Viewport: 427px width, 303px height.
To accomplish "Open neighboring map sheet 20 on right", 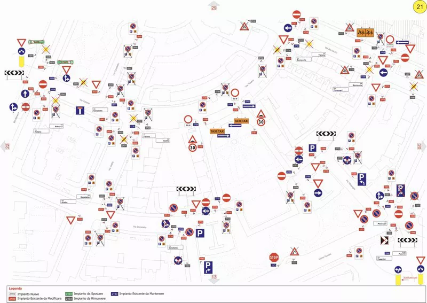I will 420,146.
